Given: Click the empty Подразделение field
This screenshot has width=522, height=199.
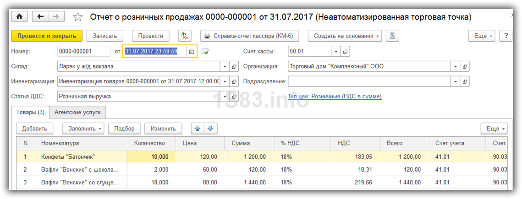Looking at the screenshot, I should tap(369, 81).
